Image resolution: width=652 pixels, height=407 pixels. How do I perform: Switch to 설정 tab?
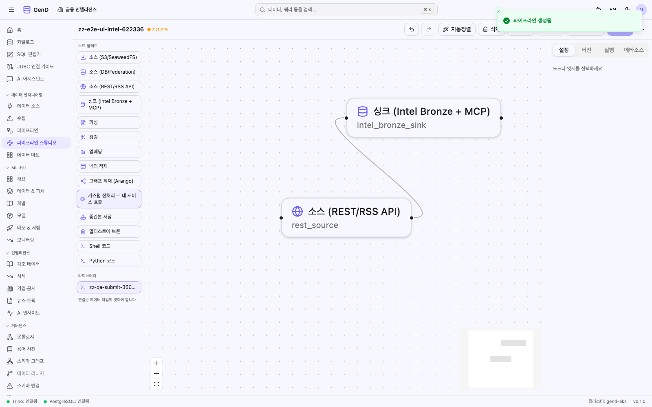[564, 50]
